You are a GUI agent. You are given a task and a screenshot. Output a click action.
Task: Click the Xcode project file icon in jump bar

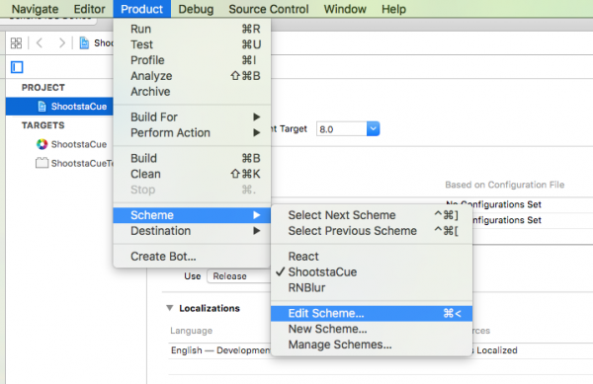[84, 43]
